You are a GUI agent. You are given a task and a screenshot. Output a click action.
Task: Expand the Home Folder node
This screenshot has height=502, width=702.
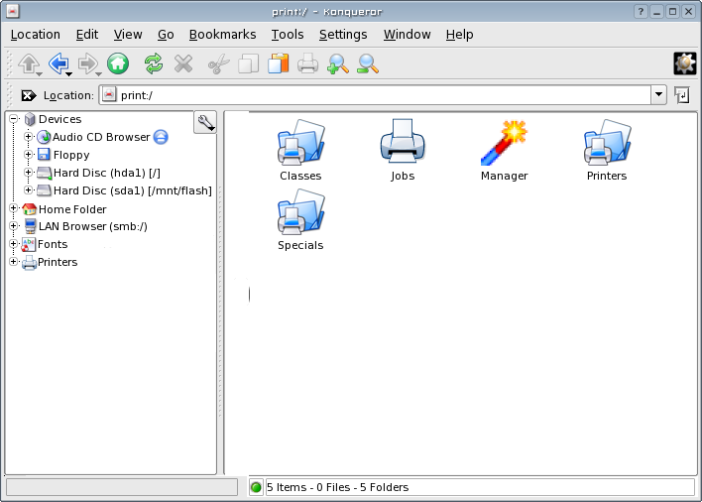14,208
